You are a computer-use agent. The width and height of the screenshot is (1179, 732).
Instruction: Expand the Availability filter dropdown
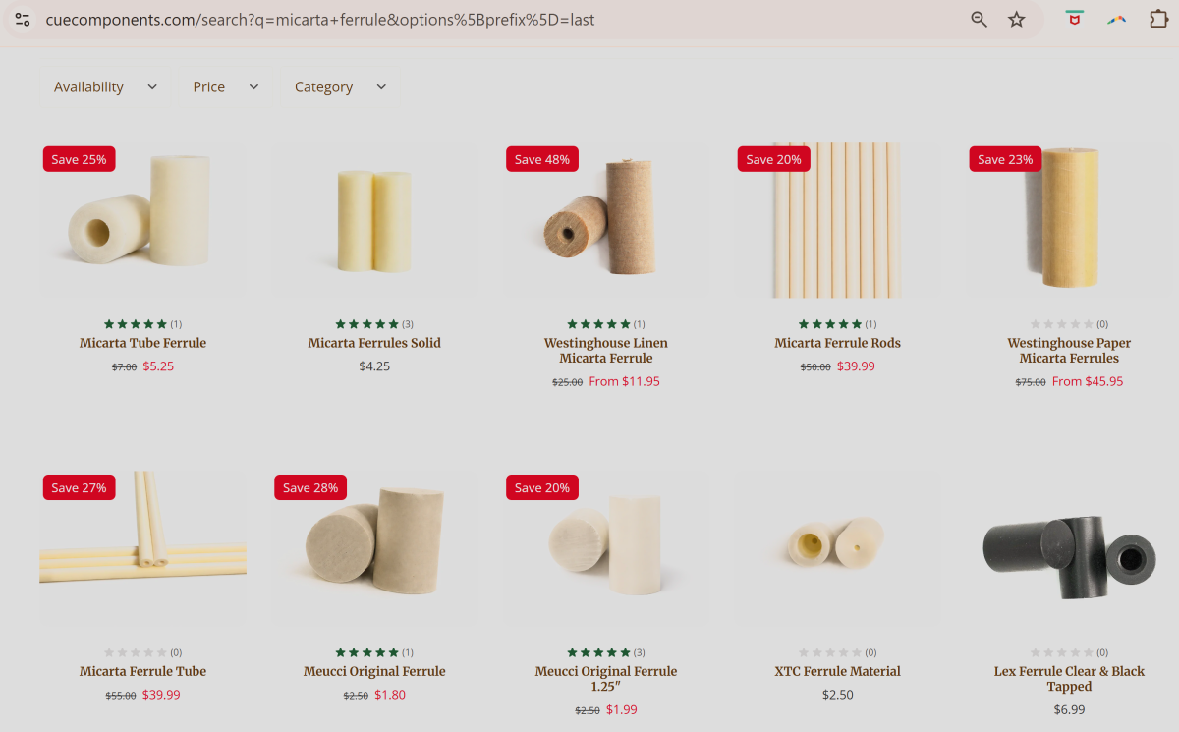[x=106, y=87]
